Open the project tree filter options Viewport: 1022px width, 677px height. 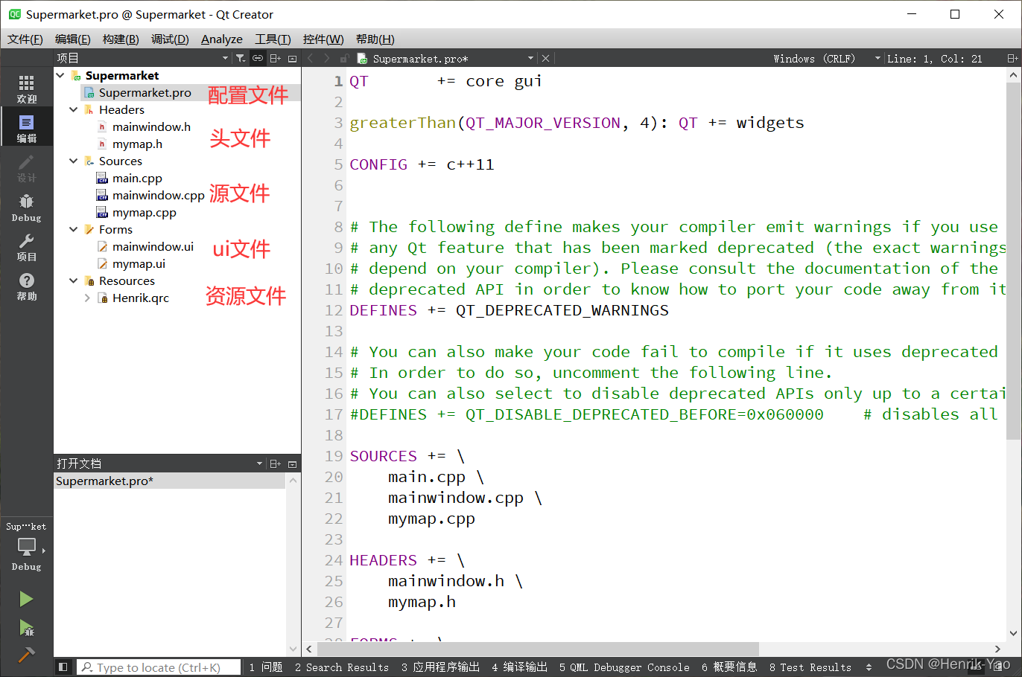(240, 58)
